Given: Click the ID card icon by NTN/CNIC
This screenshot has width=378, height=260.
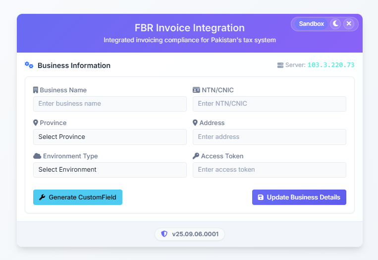Looking at the screenshot, I should (x=196, y=90).
